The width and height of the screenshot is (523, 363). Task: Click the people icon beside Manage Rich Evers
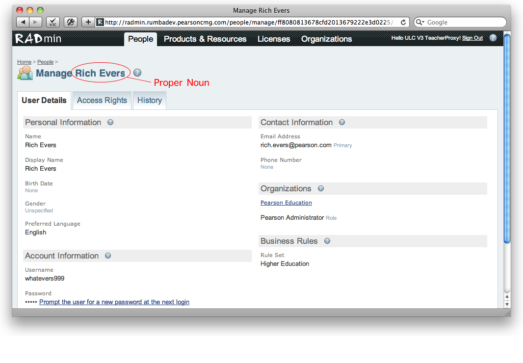[25, 73]
